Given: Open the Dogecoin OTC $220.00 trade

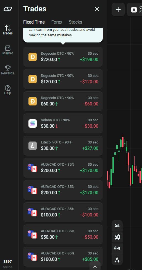Looking at the screenshot, I should click(63, 57).
